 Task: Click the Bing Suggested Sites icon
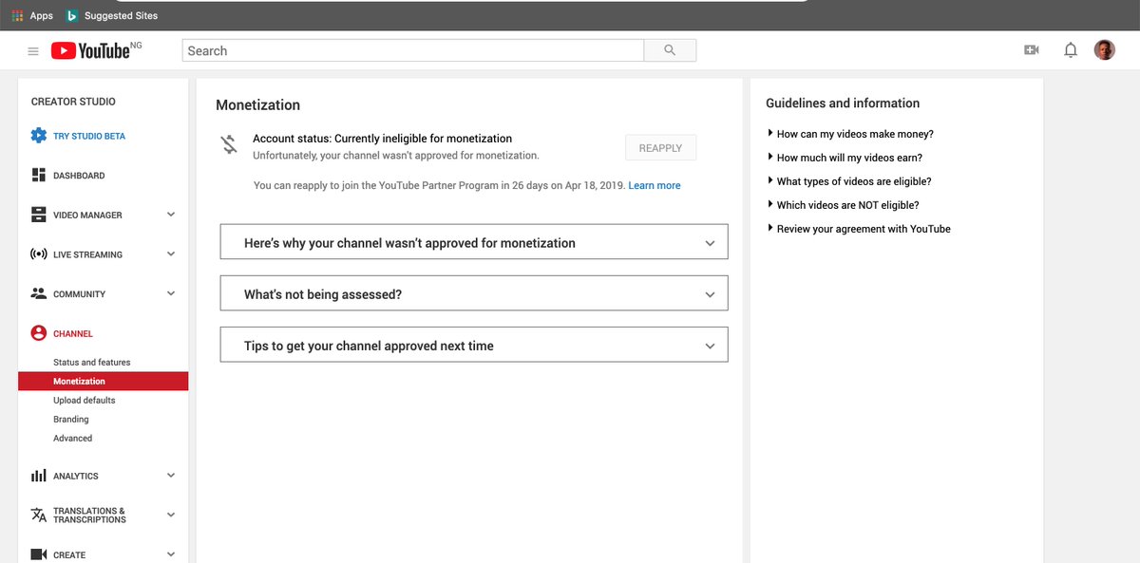tap(71, 15)
